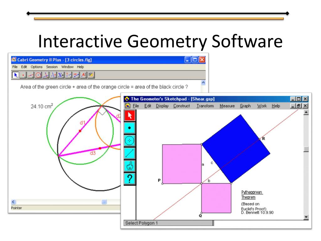Click the d3 label in Cabri drawing
Screen dimensions: 321x241
tap(93, 153)
